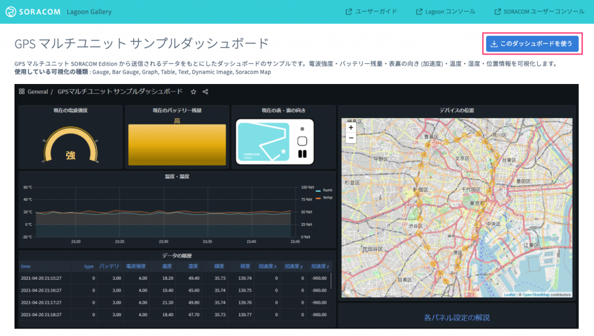Go to SORACOM ユーザーコンソール
Screen dimensions: 594x336
[x=539, y=12]
